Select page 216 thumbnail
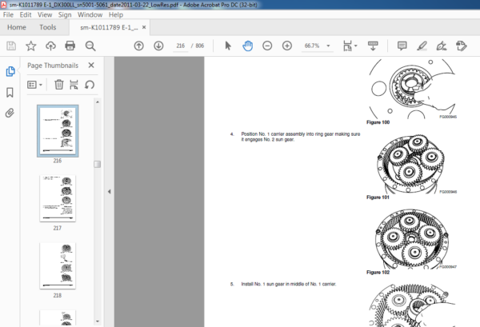Image resolution: width=480 pixels, height=327 pixels. pos(58,131)
